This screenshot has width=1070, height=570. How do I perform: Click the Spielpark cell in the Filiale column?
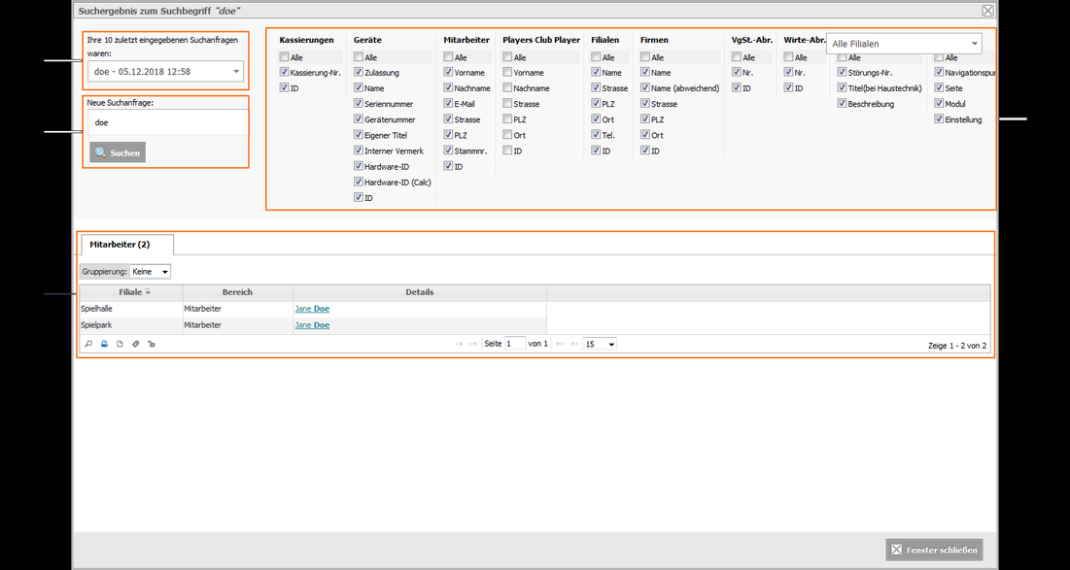tap(131, 325)
